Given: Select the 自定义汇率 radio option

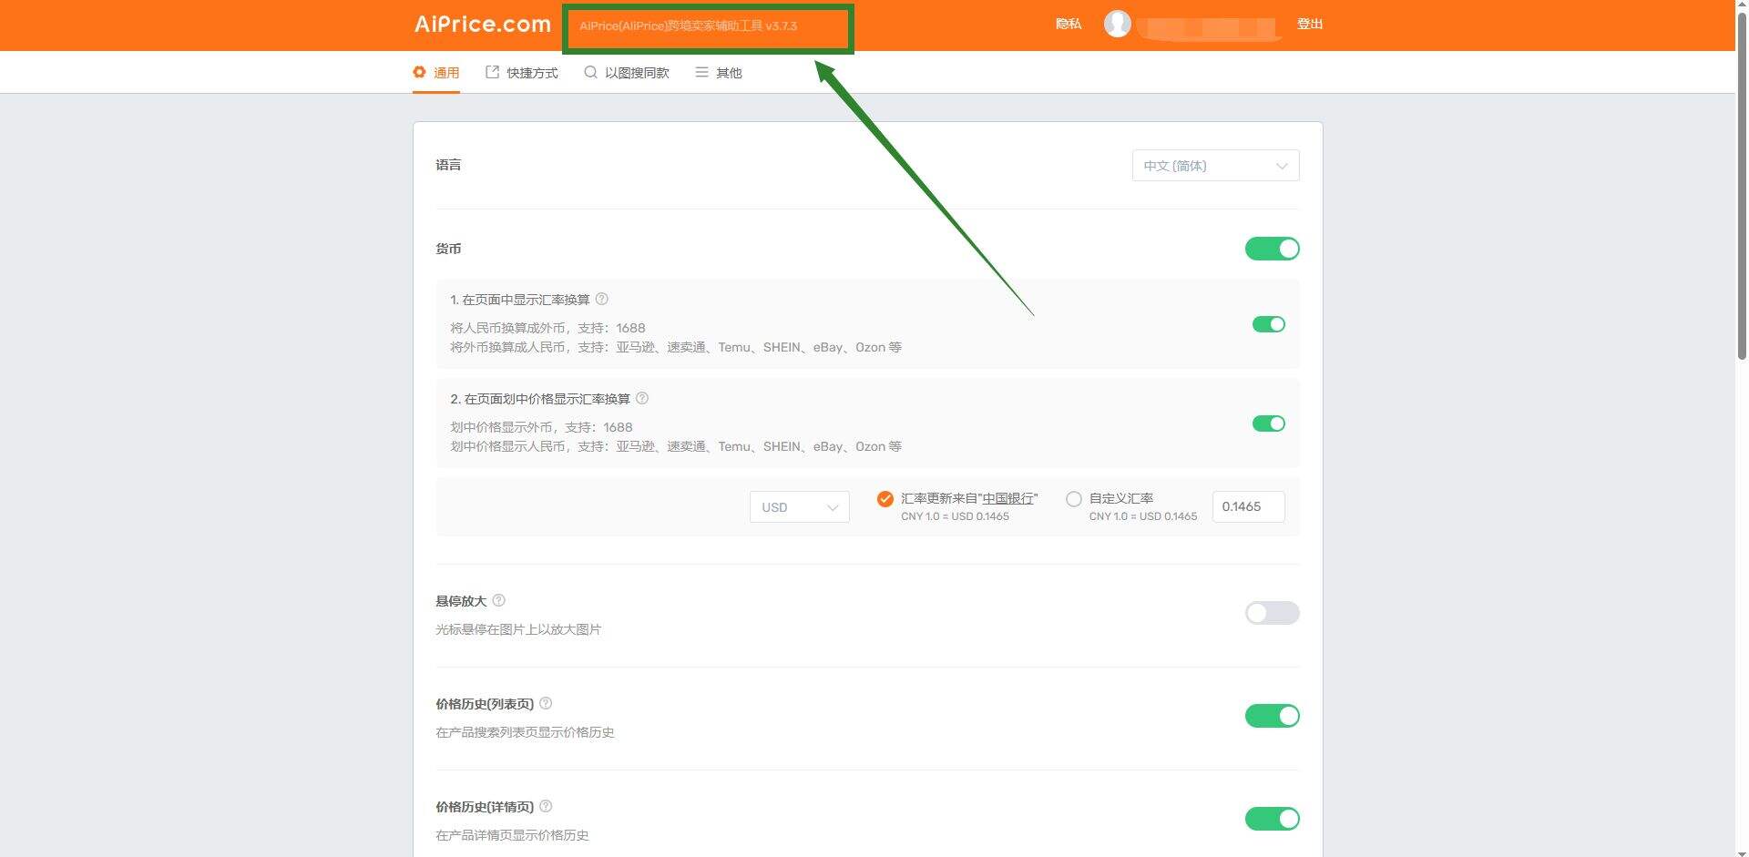Looking at the screenshot, I should (1074, 499).
